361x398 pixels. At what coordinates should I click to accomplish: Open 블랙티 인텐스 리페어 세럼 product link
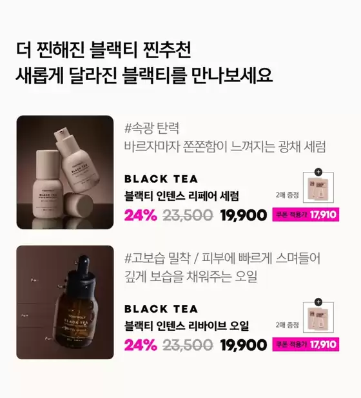(182, 196)
